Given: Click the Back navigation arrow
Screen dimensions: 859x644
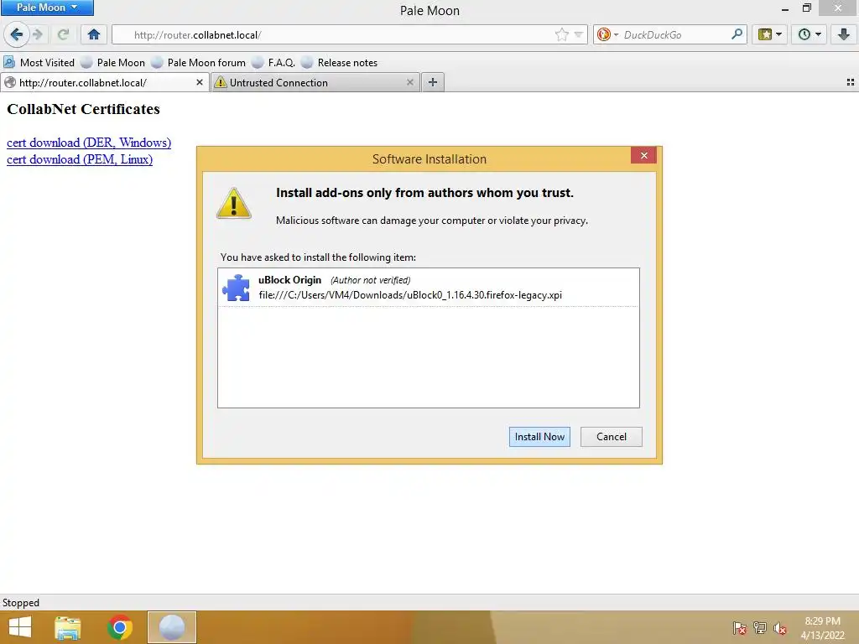Looking at the screenshot, I should [x=17, y=34].
